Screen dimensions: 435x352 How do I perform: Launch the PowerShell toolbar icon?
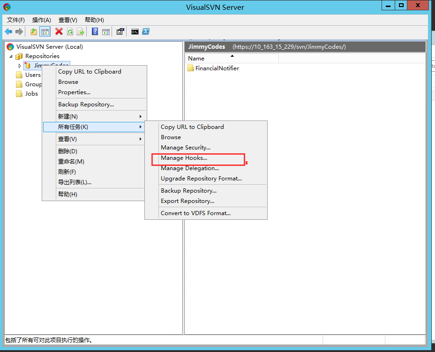coord(146,31)
